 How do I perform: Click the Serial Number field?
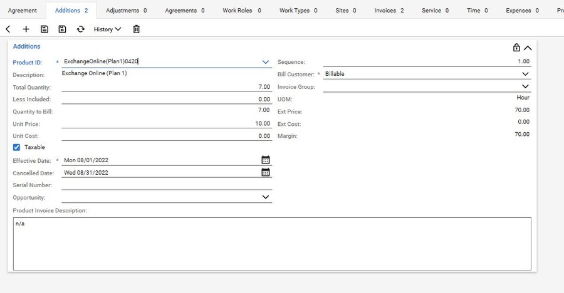[x=167, y=185]
